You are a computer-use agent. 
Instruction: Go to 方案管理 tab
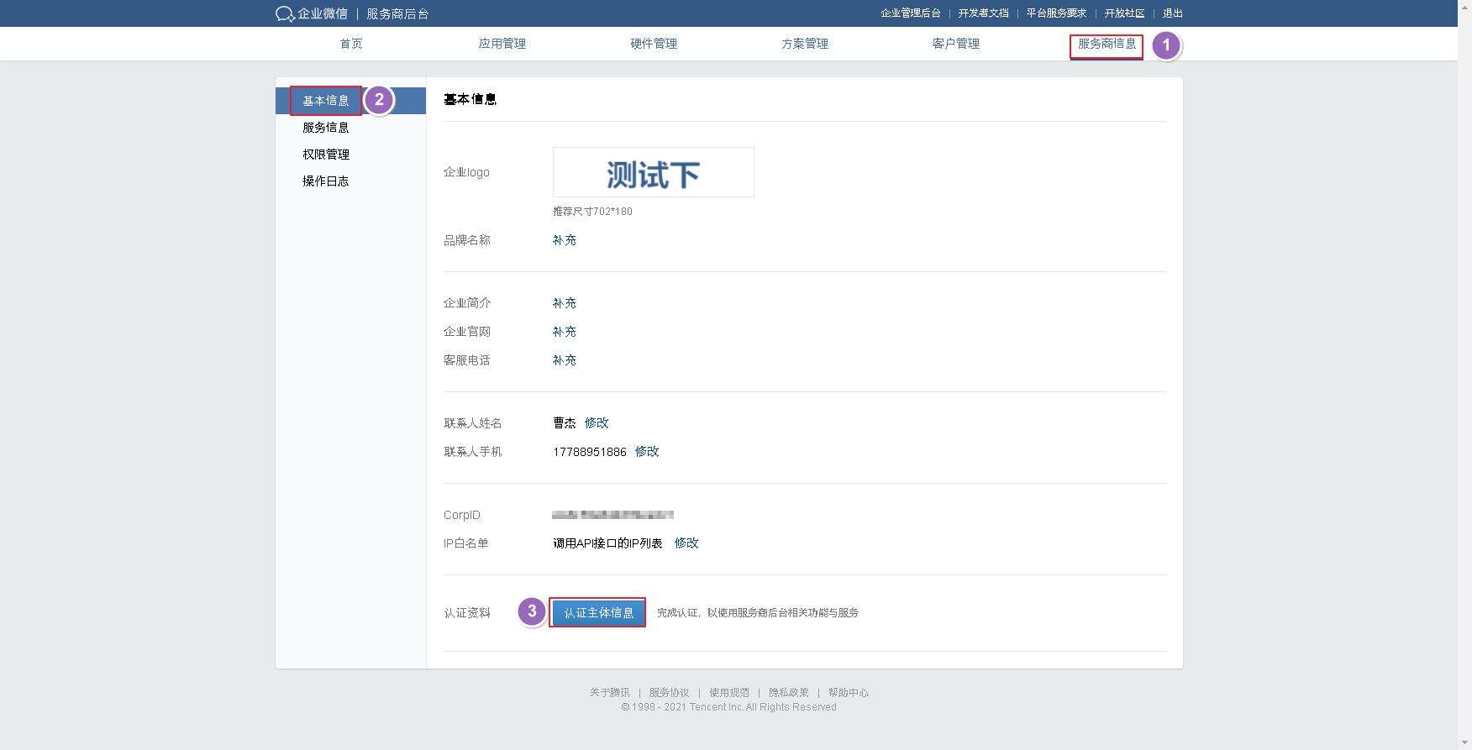pyautogui.click(x=805, y=44)
